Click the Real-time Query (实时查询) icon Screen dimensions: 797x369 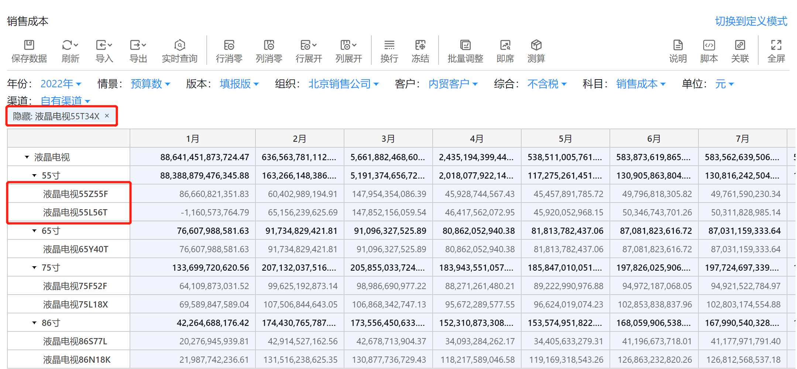[x=179, y=45]
